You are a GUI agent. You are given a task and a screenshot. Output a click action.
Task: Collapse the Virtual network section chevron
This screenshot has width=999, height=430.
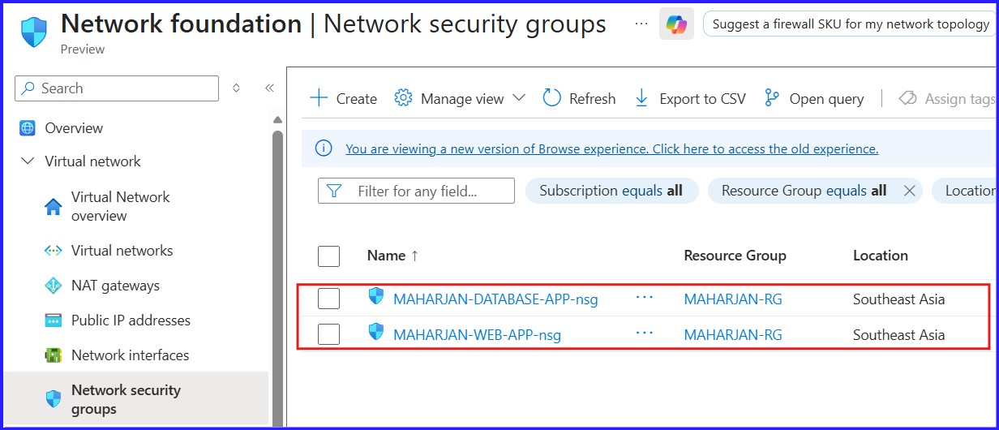(x=28, y=161)
